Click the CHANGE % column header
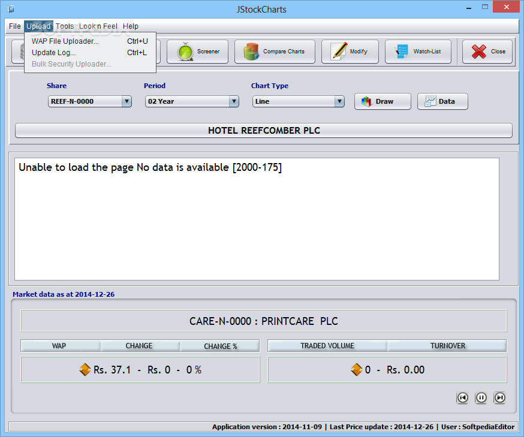Image resolution: width=524 pixels, height=437 pixels. [219, 346]
